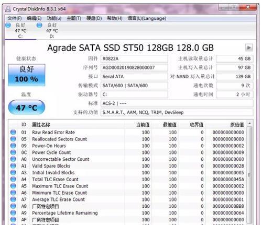Click the status dot for row A8
Viewport: 262px width, 225px height.
13,206
